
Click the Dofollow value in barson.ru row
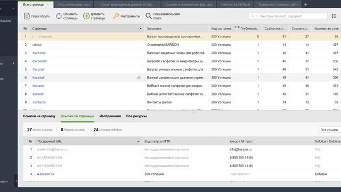pos(321,174)
